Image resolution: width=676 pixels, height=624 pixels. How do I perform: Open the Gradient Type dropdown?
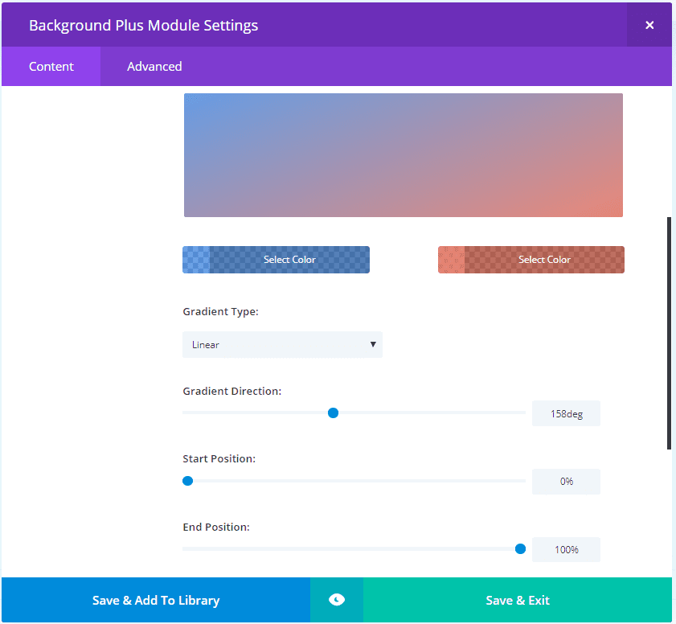(282, 344)
